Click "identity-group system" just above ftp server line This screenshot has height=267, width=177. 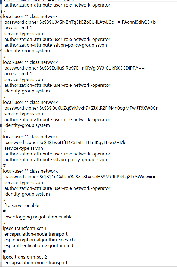pos(27,194)
